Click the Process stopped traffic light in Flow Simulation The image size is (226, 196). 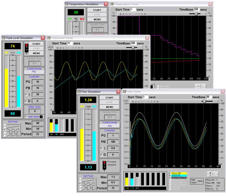[104, 165]
